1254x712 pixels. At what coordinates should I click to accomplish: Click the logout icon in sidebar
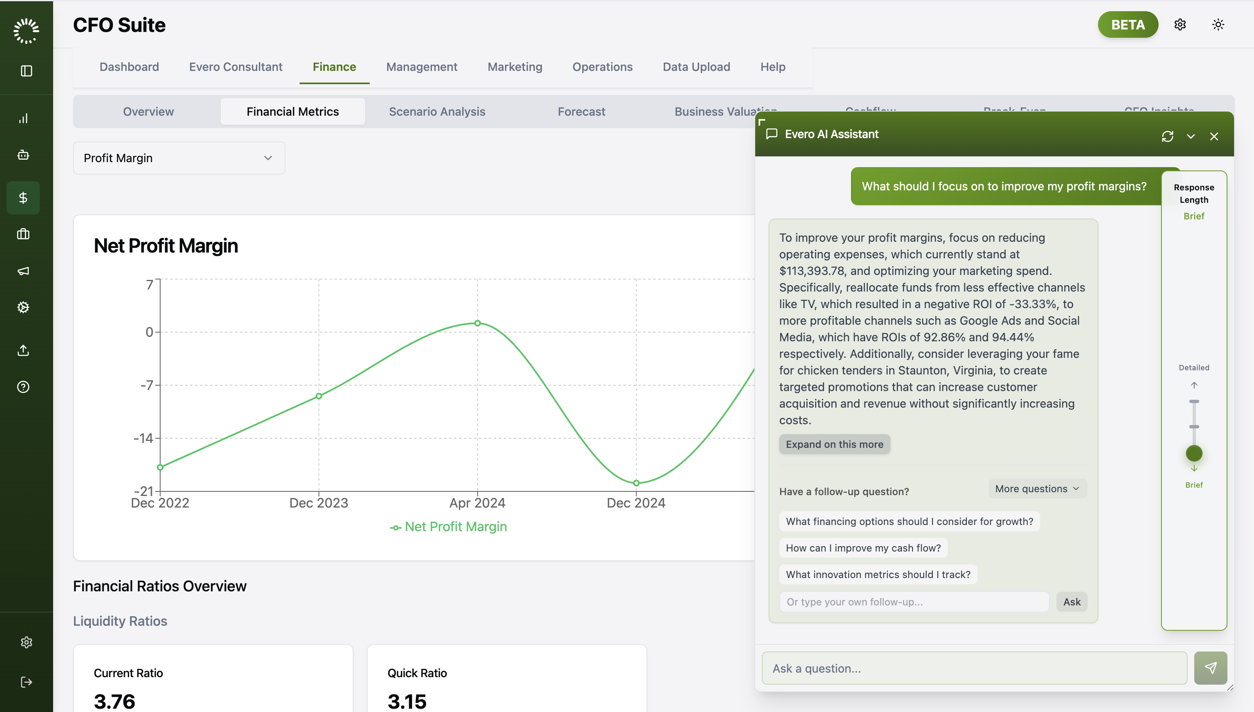pyautogui.click(x=27, y=682)
